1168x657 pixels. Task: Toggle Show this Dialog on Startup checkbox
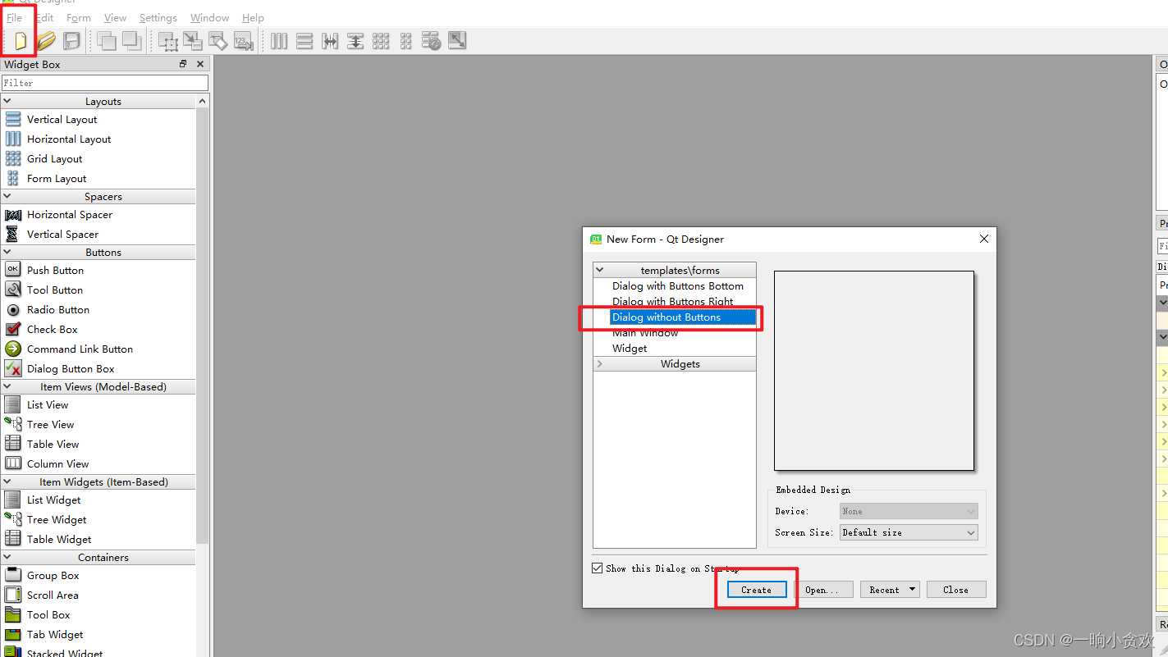(598, 568)
